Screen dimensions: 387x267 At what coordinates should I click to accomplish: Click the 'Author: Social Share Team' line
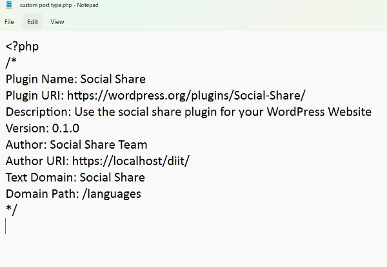(x=77, y=145)
